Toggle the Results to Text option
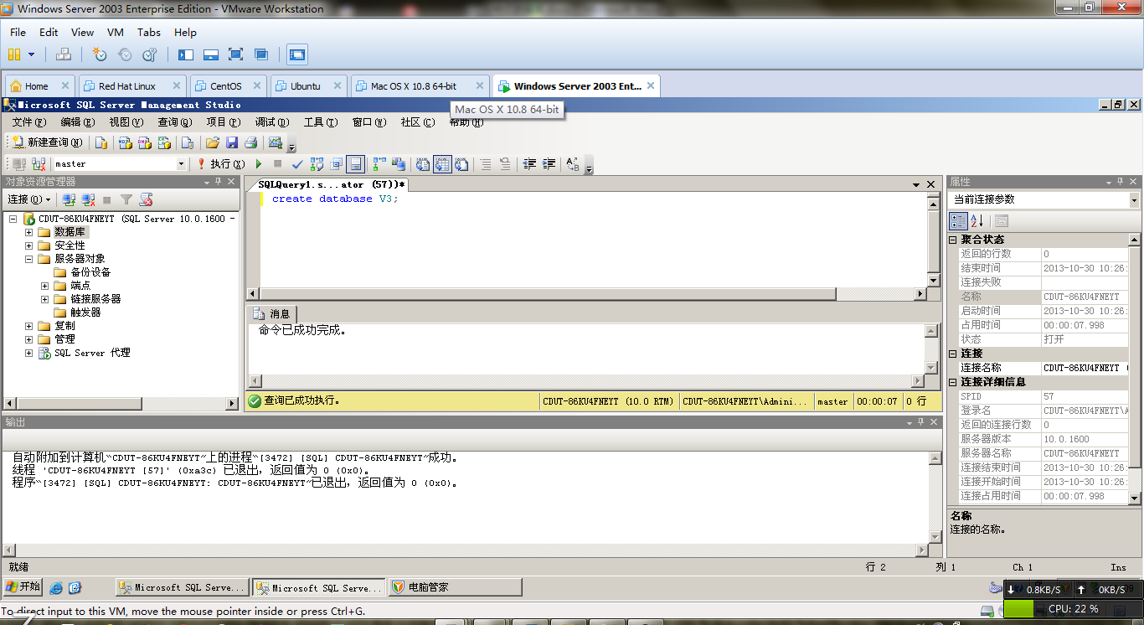This screenshot has width=1144, height=625. (422, 164)
